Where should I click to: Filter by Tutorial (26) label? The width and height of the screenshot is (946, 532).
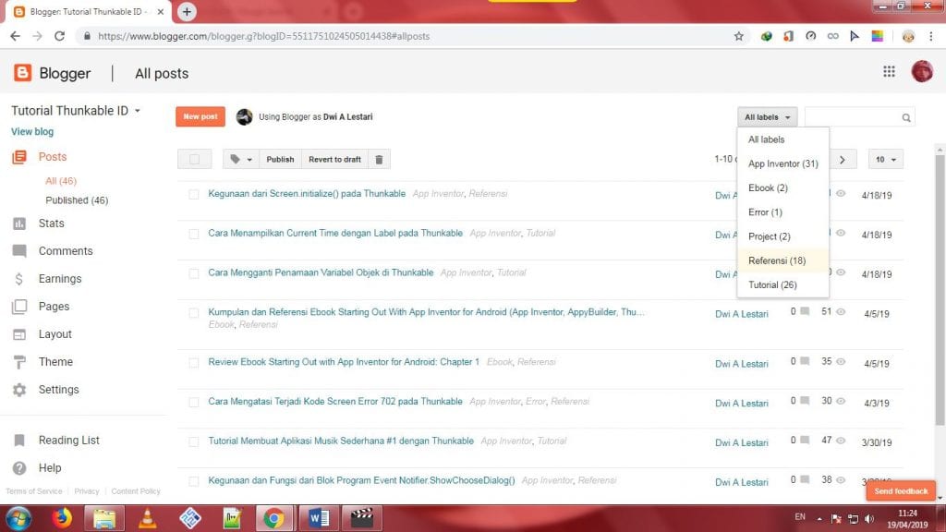tap(783, 284)
